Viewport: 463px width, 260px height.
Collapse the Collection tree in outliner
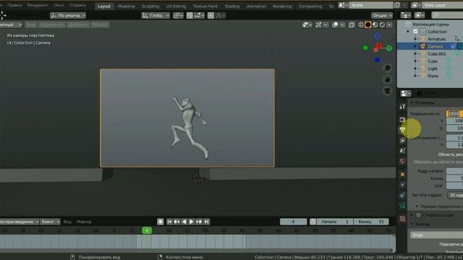pyautogui.click(x=408, y=32)
